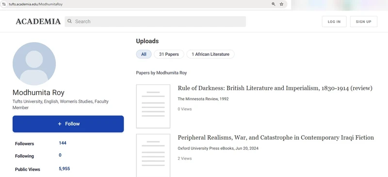Click the 5,955 public views value
Viewport: 388px width, 177px height.
[65, 169]
